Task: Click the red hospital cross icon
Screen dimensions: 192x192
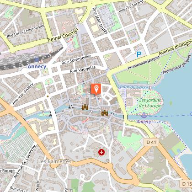Action: point(101,152)
